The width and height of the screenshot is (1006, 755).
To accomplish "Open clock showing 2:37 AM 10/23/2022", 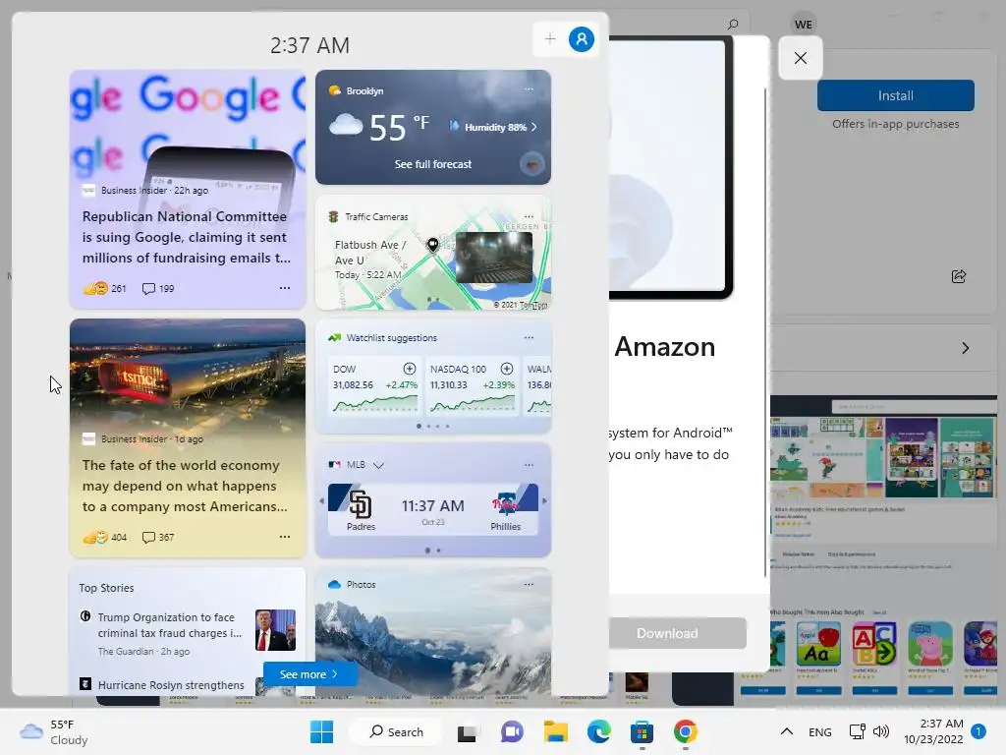I will click(x=933, y=731).
